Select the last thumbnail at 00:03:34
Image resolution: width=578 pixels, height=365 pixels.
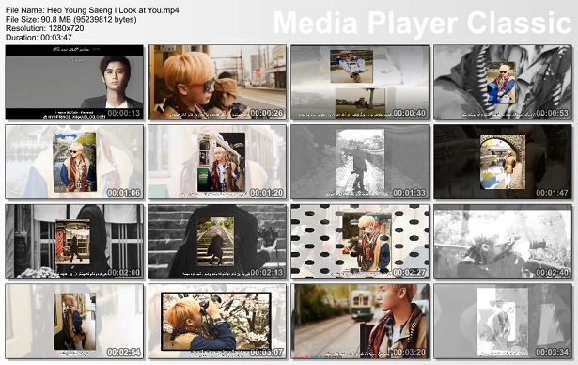click(x=503, y=321)
